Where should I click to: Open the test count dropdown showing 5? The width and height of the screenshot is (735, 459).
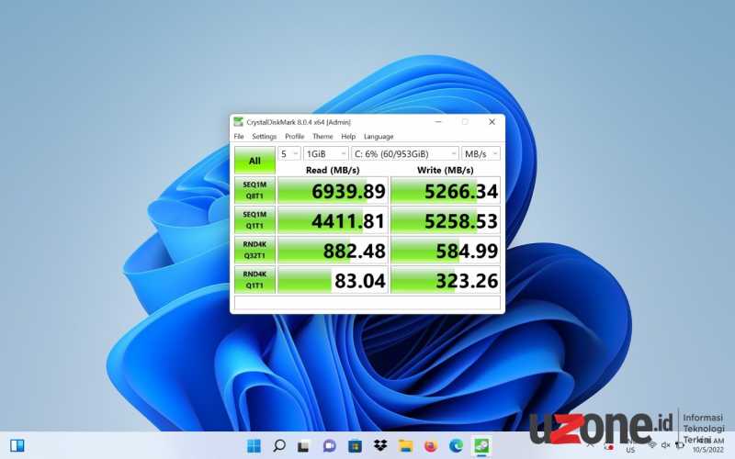pyautogui.click(x=289, y=153)
